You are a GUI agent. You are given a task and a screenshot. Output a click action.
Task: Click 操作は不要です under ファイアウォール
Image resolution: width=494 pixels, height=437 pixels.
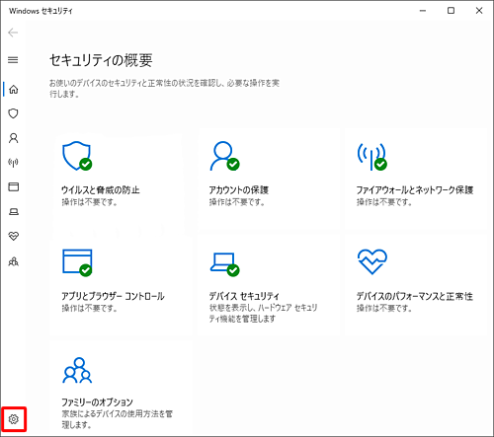[x=384, y=202]
